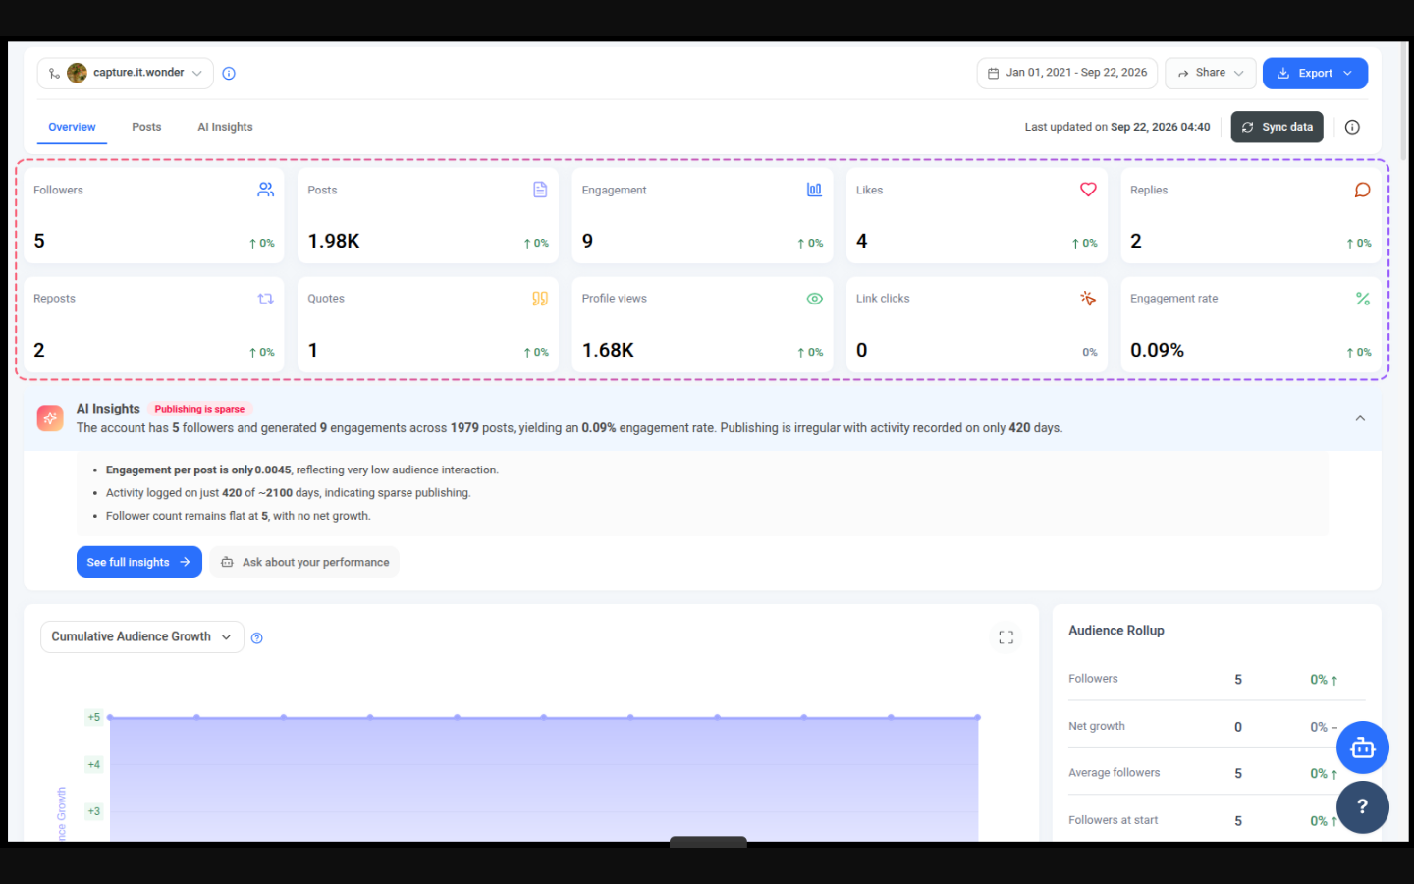Switch to the AI Insights tab
1414x884 pixels.
[x=225, y=127]
